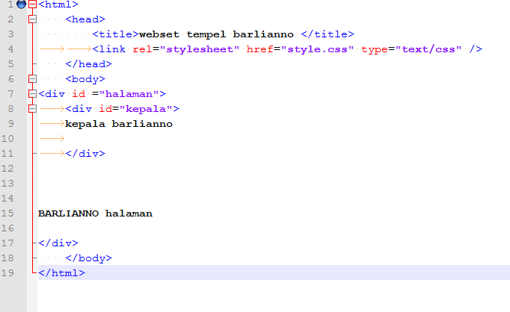Collapse the div kepala fold marker
The width and height of the screenshot is (510, 312).
coord(32,108)
